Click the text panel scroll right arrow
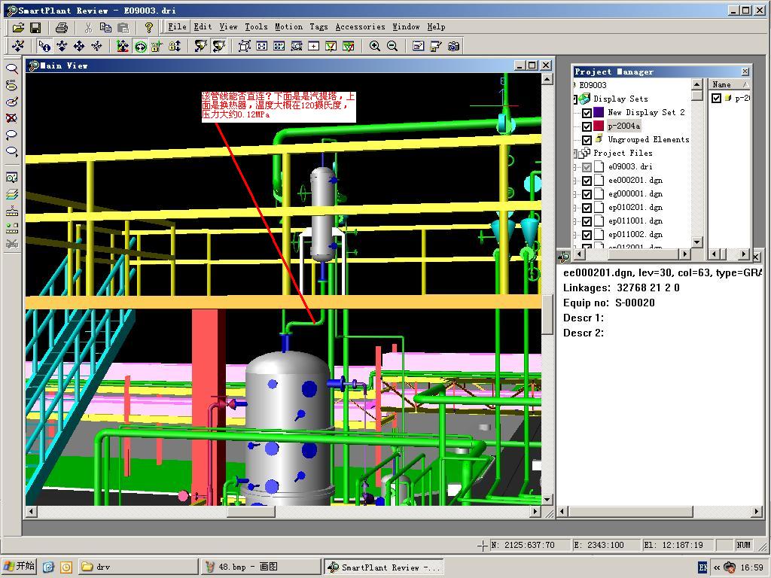The image size is (771, 578). coord(757,512)
